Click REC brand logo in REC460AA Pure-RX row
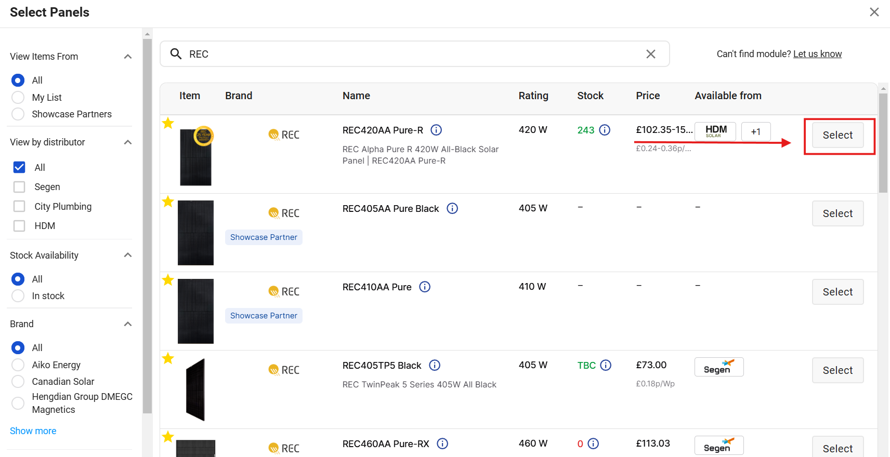 click(284, 448)
